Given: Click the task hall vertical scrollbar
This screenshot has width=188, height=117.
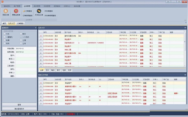Looking at the screenshot, I should tap(185, 48).
